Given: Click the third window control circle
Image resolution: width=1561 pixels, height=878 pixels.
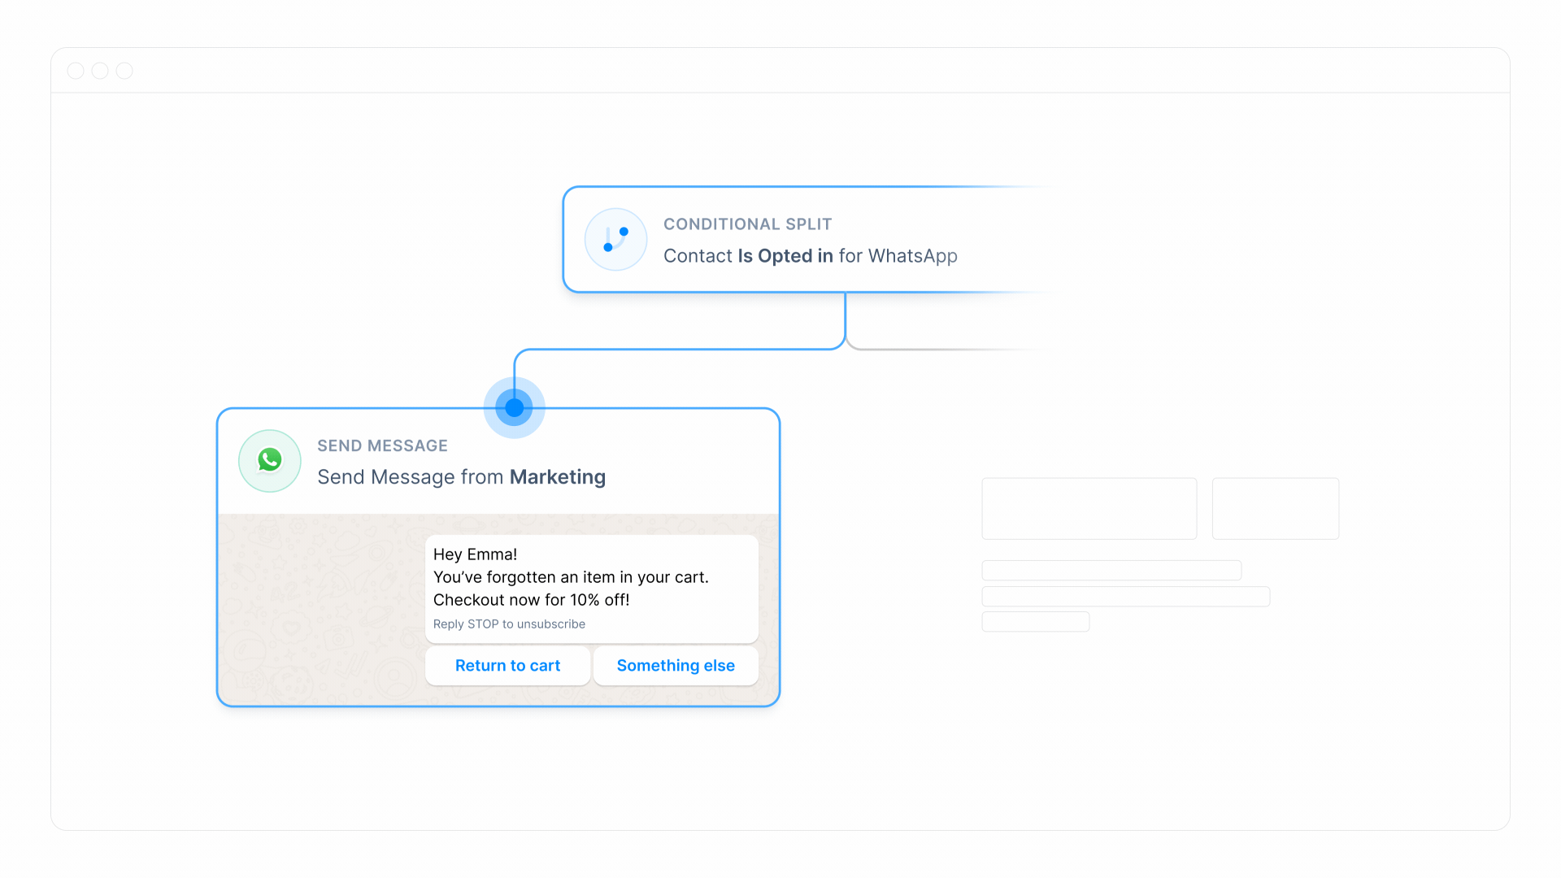Looking at the screenshot, I should pyautogui.click(x=124, y=71).
